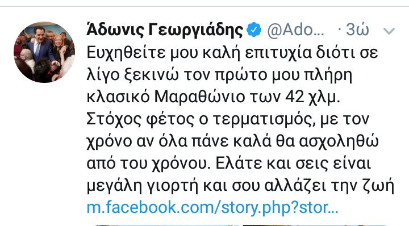
Task: Open the tweet via its first text line
Action: (x=232, y=53)
